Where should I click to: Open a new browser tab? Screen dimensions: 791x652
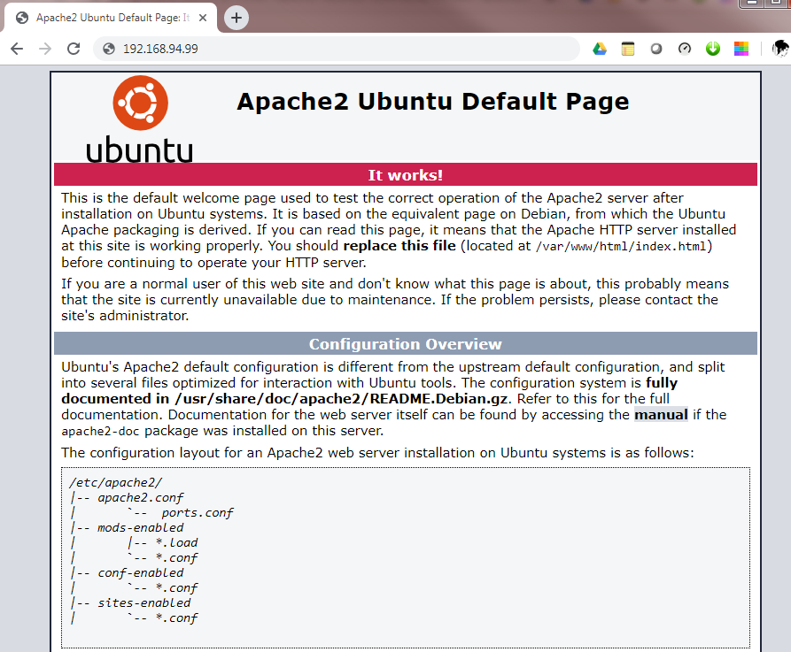click(x=236, y=17)
